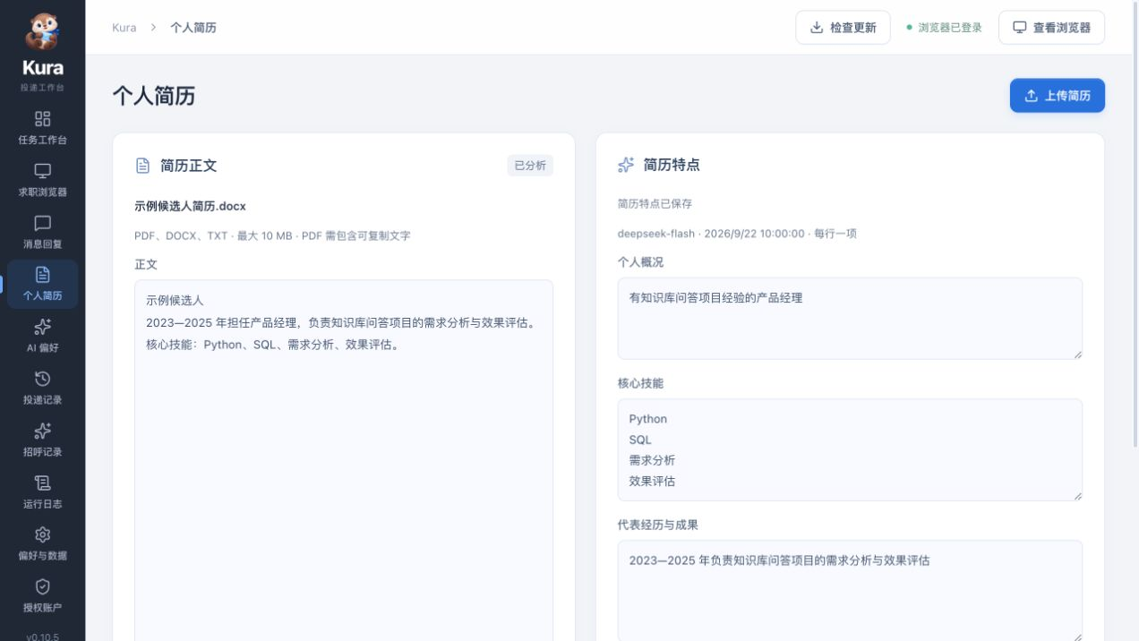Image resolution: width=1139 pixels, height=641 pixels.
Task: Select the 个人简历 sidebar item
Action: 42,284
